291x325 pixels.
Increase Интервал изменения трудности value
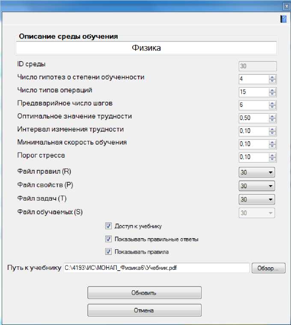pos(273,129)
